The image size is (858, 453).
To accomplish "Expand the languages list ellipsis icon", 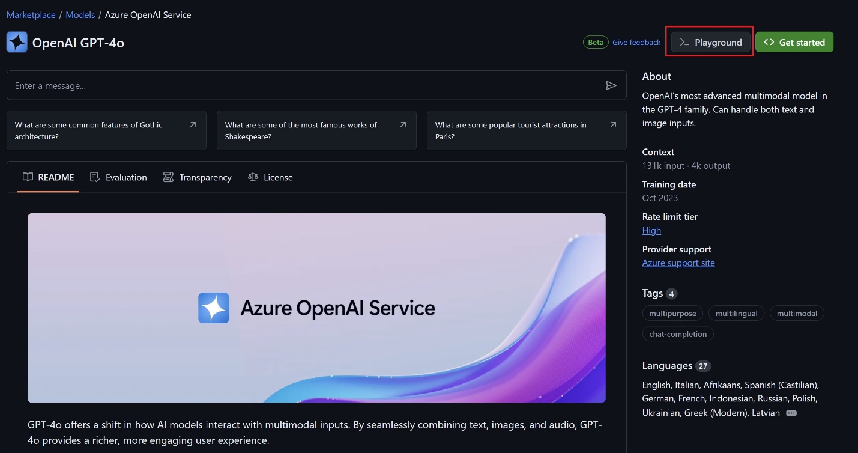I will click(791, 413).
